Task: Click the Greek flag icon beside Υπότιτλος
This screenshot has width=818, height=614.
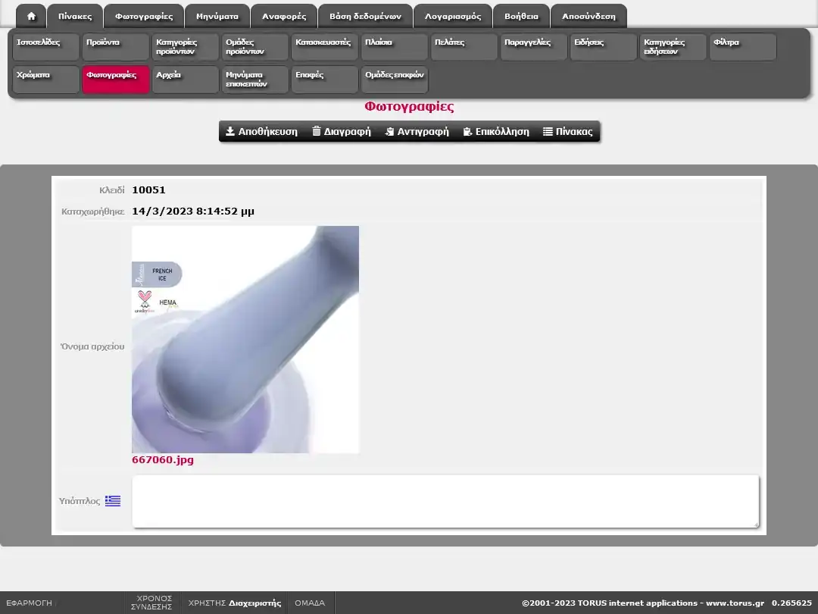Action: tap(113, 501)
